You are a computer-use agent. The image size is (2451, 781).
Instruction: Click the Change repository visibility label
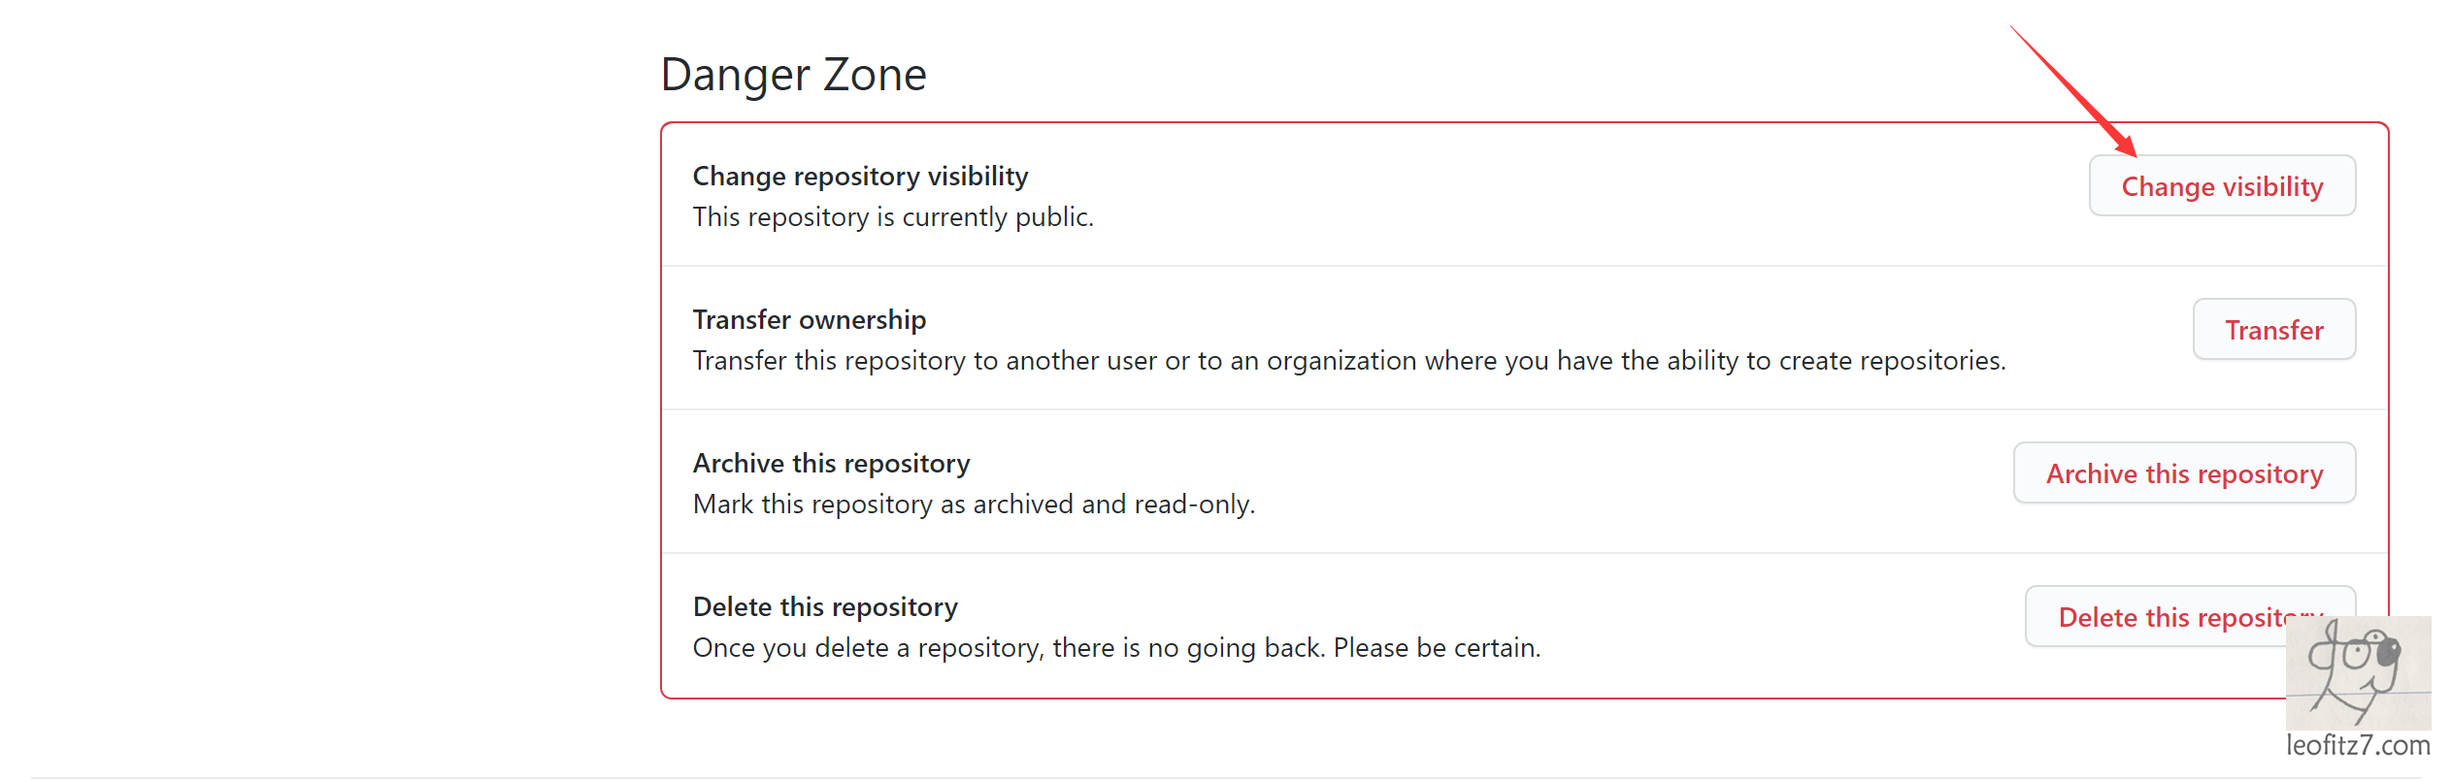tap(860, 176)
